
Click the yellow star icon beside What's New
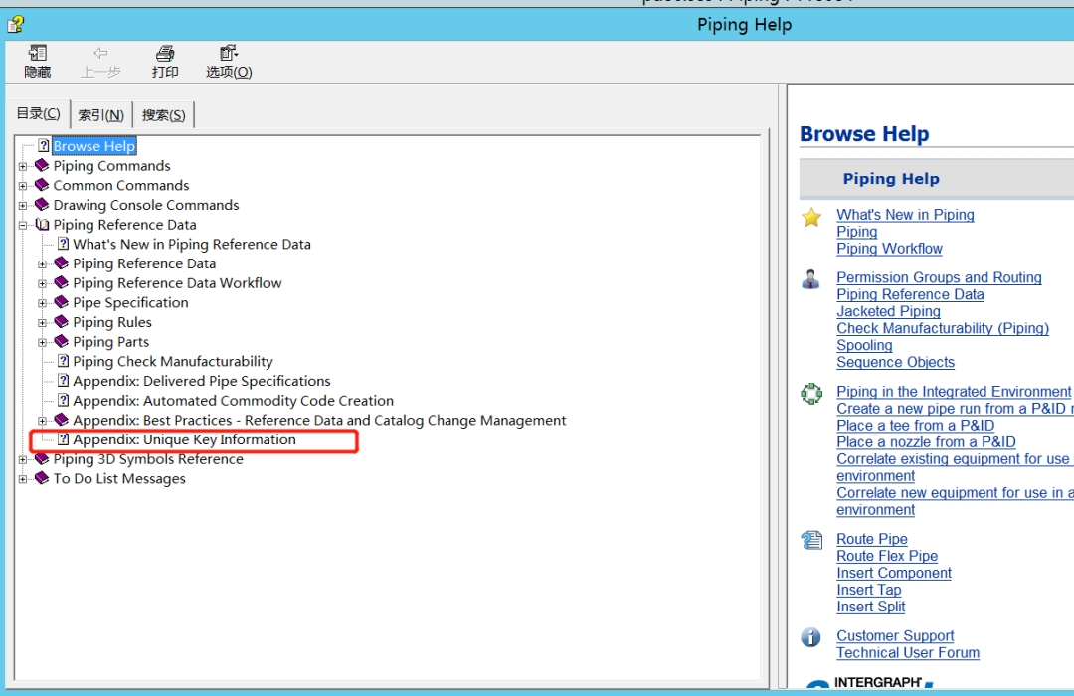click(811, 217)
